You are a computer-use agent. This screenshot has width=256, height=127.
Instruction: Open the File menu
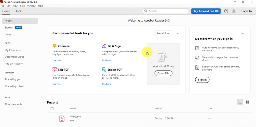click(2, 6)
